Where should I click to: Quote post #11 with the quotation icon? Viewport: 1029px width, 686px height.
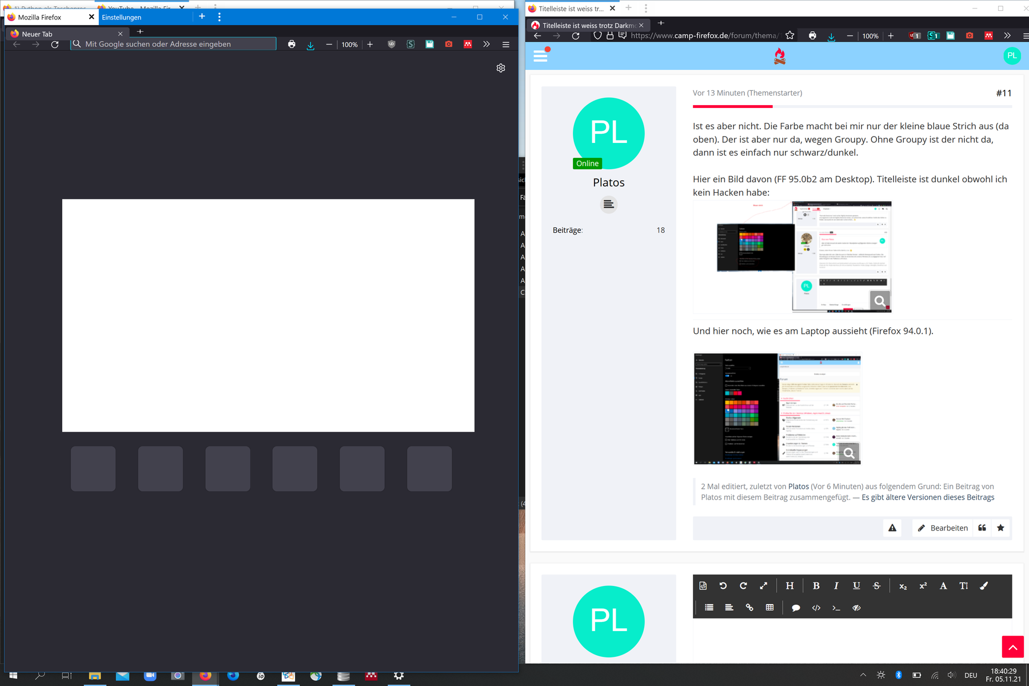pos(982,528)
